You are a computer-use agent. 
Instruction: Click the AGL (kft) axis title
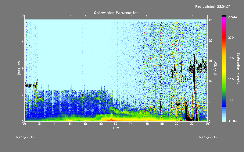pyautogui.click(x=215, y=68)
